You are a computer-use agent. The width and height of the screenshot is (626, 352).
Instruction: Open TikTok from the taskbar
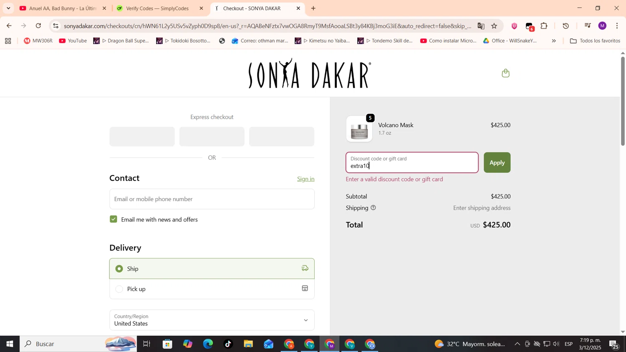click(228, 344)
